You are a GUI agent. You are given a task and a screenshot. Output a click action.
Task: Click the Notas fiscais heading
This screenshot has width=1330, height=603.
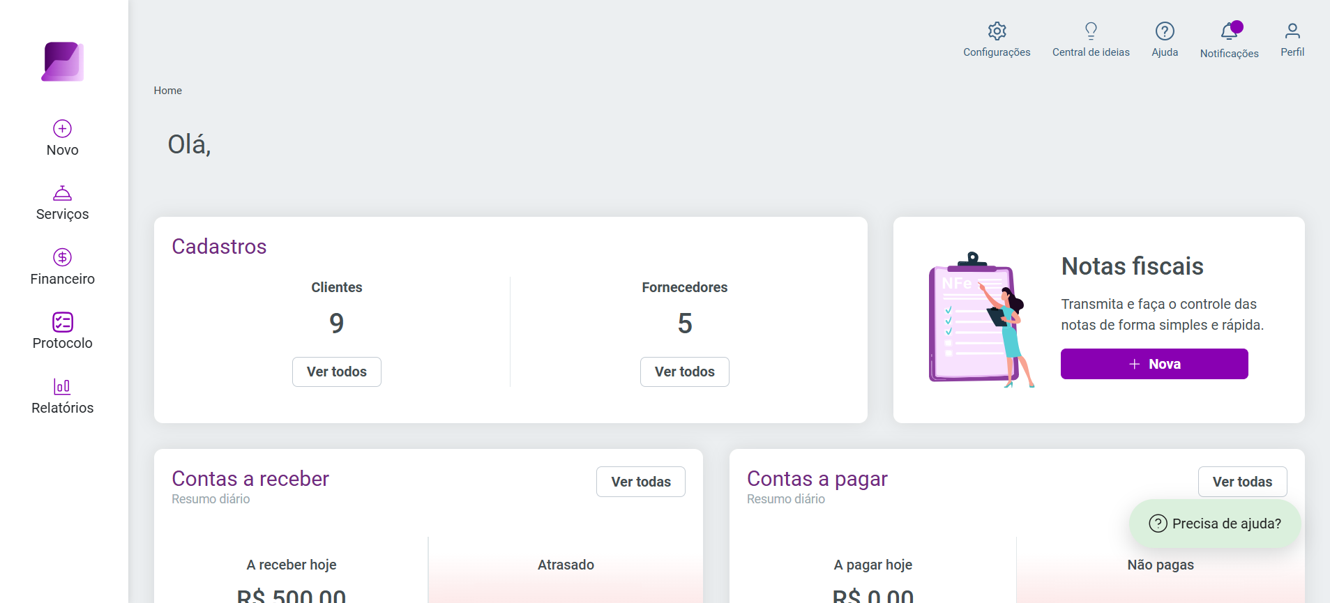coord(1132,266)
